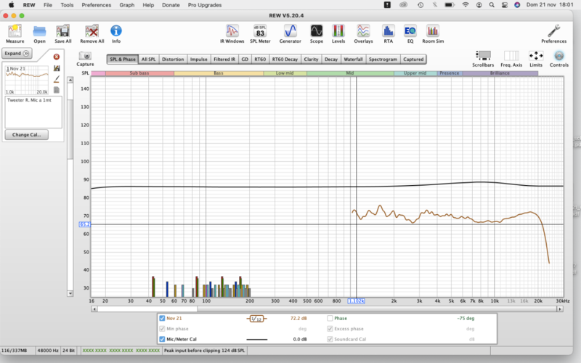
Task: Click the Change Cal.. button
Action: (x=26, y=134)
